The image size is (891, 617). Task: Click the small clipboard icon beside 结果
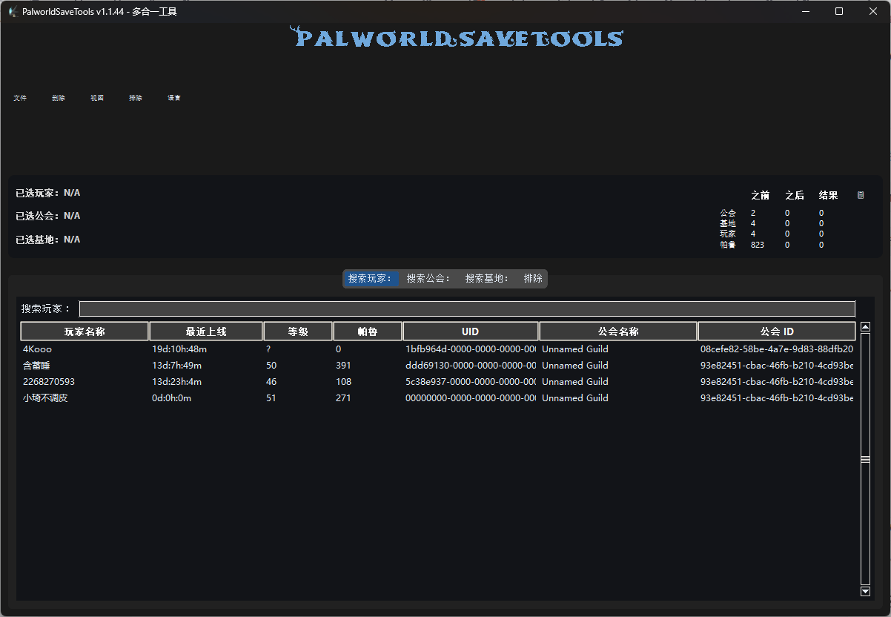pos(861,196)
